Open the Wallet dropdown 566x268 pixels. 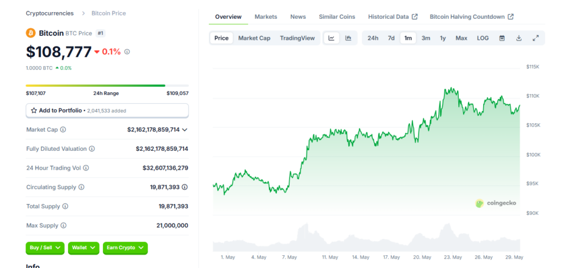pos(83,248)
